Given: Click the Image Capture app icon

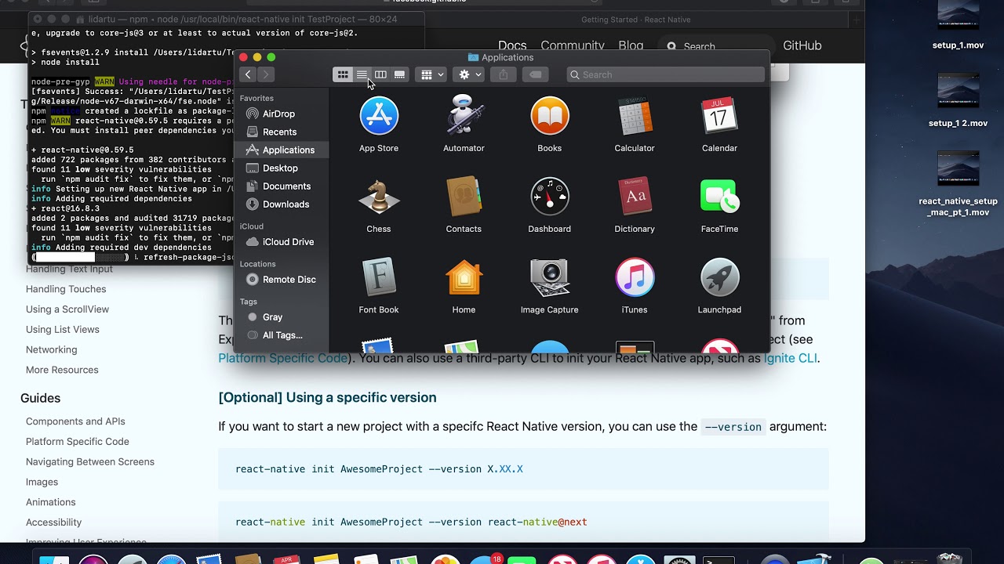Looking at the screenshot, I should [550, 277].
